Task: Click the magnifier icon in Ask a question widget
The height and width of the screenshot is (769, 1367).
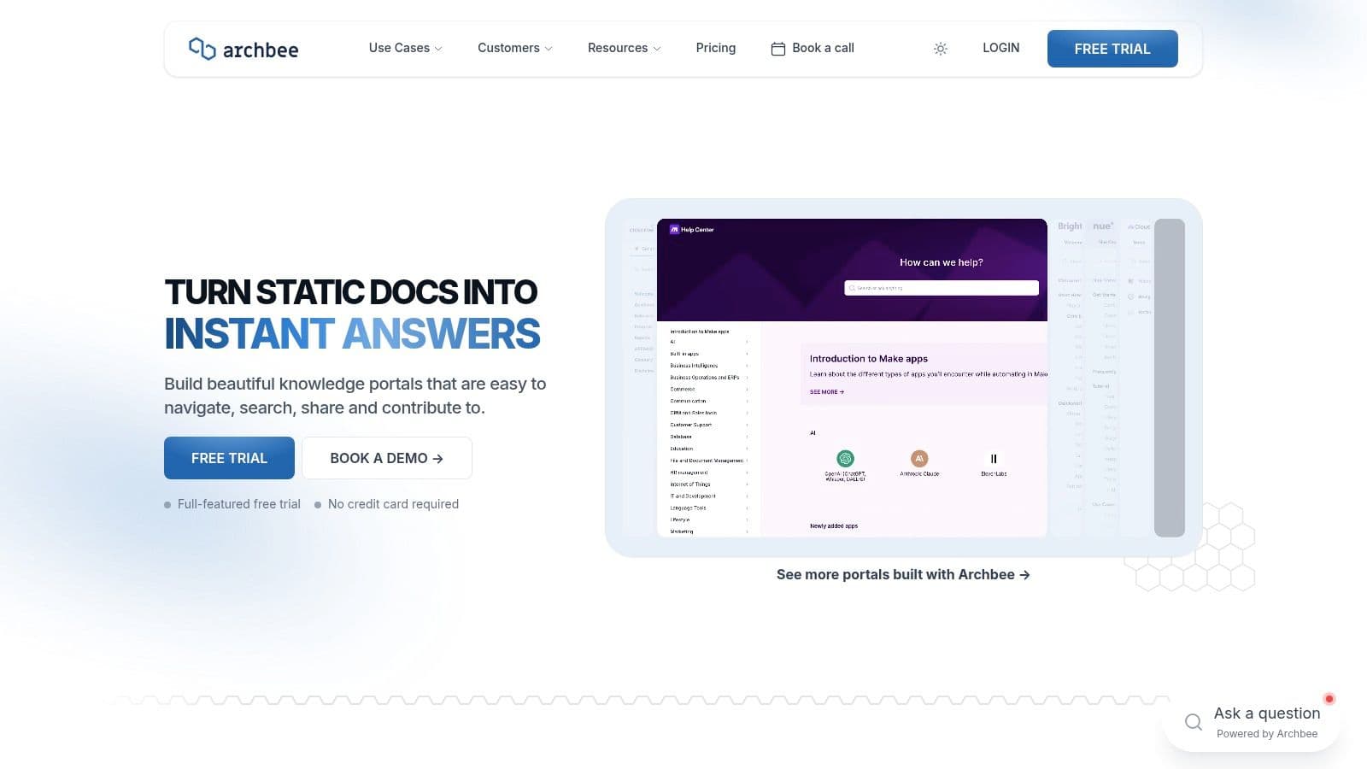Action: click(1194, 723)
